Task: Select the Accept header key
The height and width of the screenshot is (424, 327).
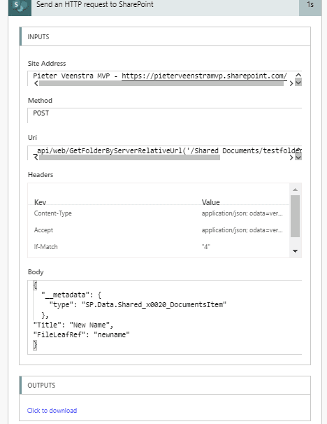Action: (x=43, y=230)
